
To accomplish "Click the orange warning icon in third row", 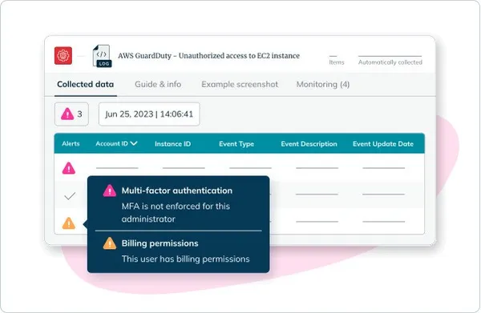I will (69, 223).
